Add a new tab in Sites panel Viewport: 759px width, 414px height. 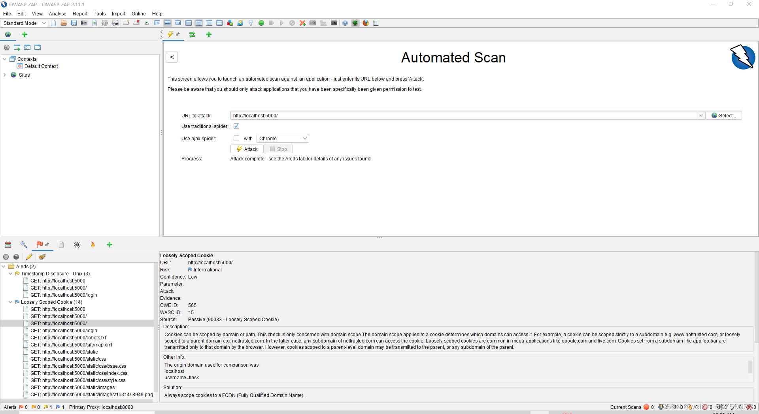coord(25,34)
